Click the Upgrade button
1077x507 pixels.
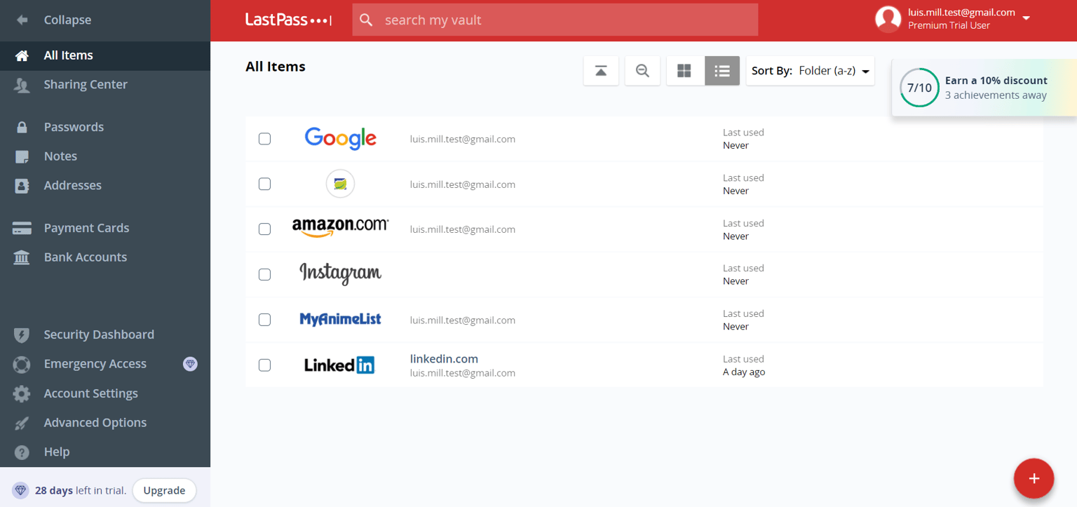164,490
